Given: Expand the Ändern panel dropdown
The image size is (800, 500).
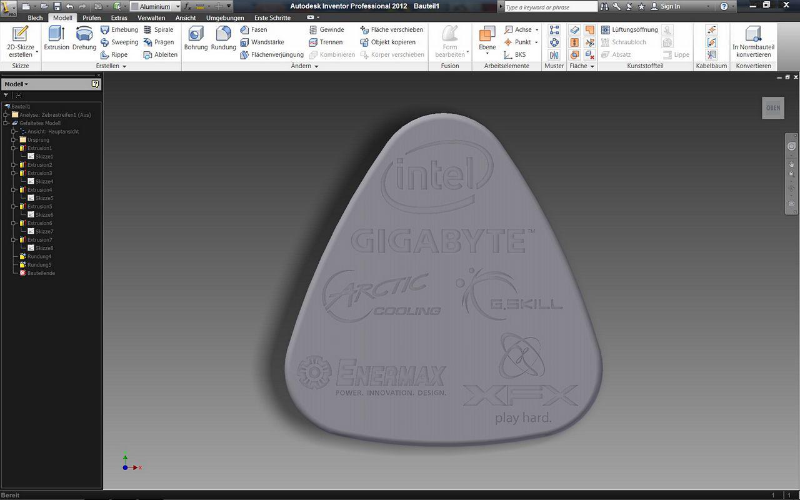Looking at the screenshot, I should click(316, 66).
